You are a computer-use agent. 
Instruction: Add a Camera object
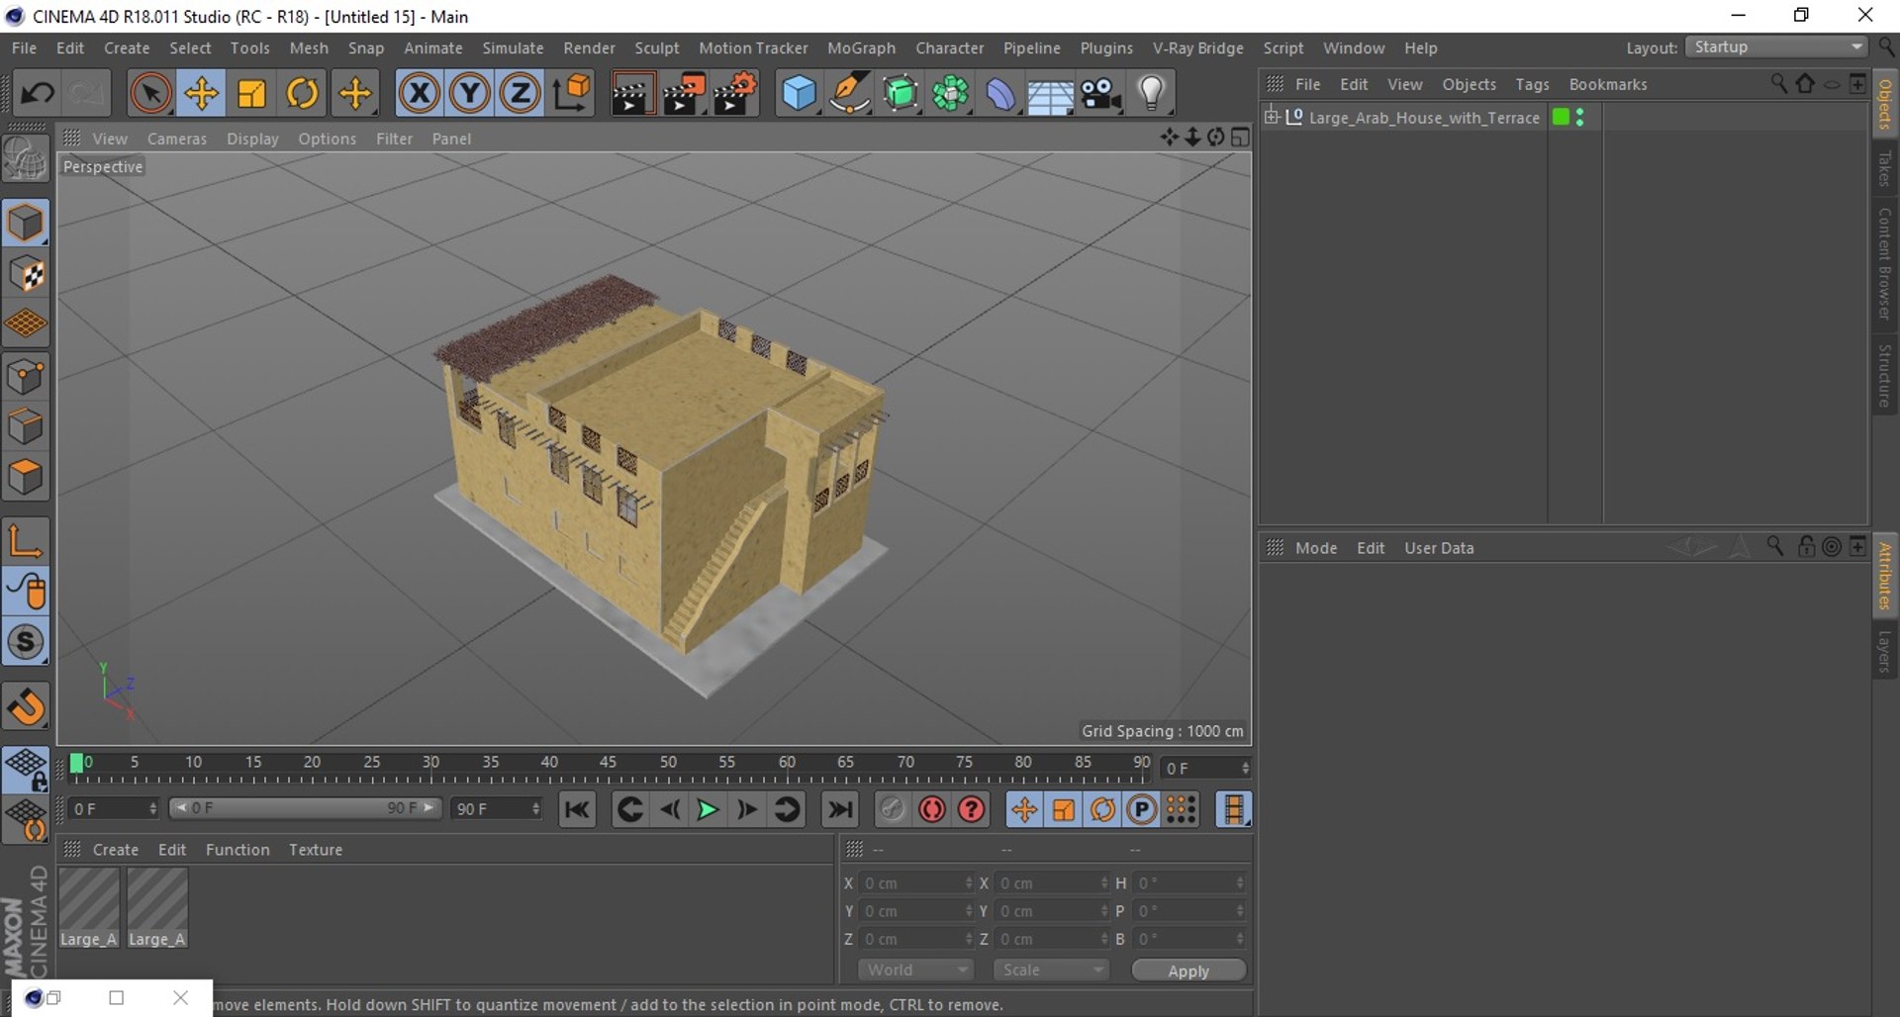point(1100,93)
